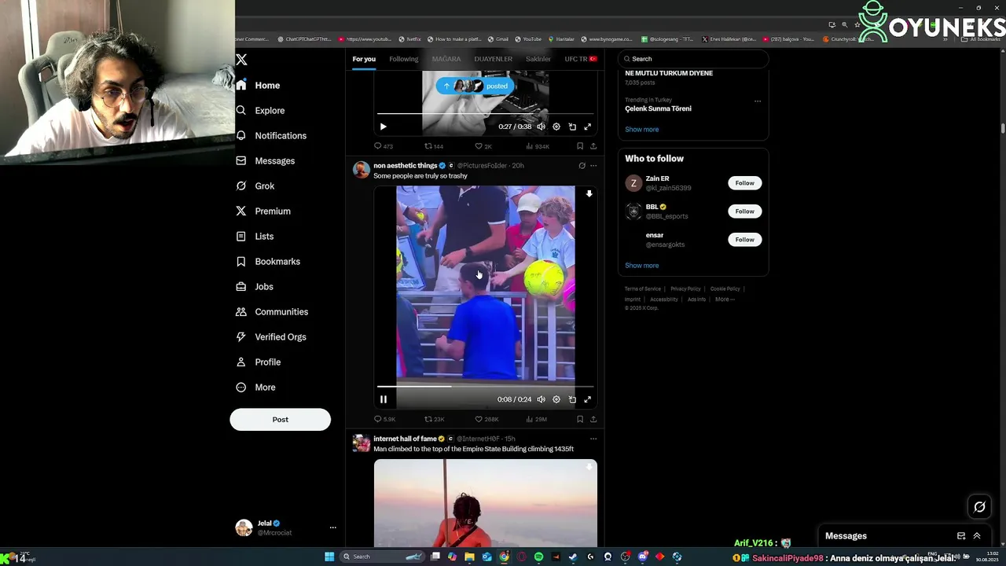Open more options on non aesthetic things post
The height and width of the screenshot is (566, 1006).
(593, 166)
